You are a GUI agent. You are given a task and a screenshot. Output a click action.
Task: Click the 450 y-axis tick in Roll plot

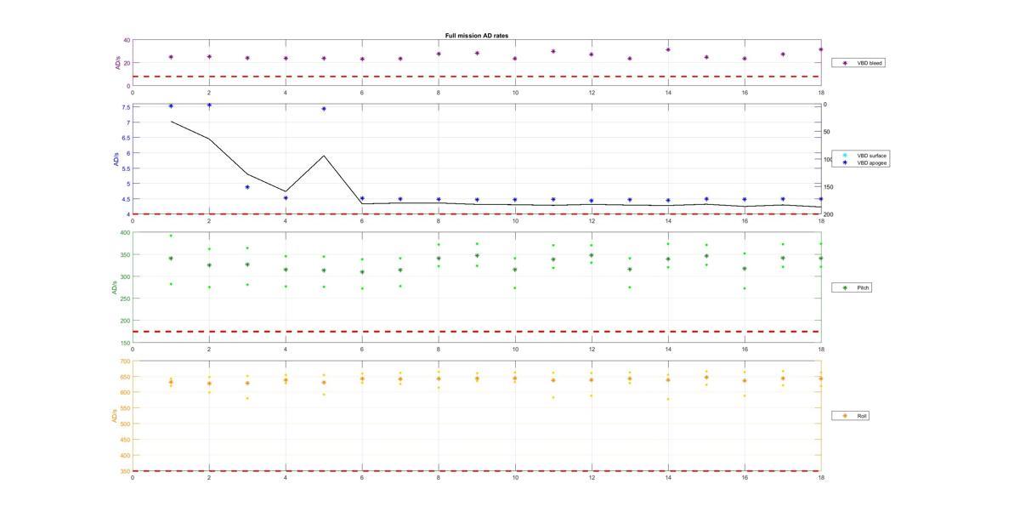[x=125, y=440]
